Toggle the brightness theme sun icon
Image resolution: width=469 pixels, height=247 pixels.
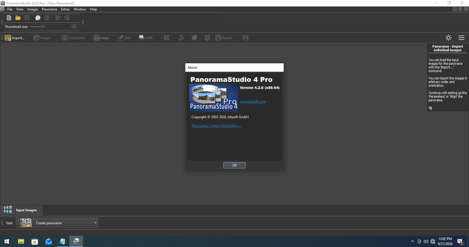pyautogui.click(x=448, y=38)
